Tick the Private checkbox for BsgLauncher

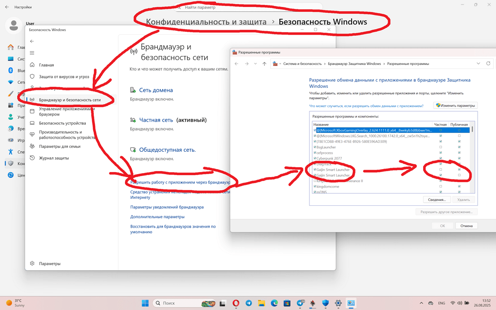[440, 147]
